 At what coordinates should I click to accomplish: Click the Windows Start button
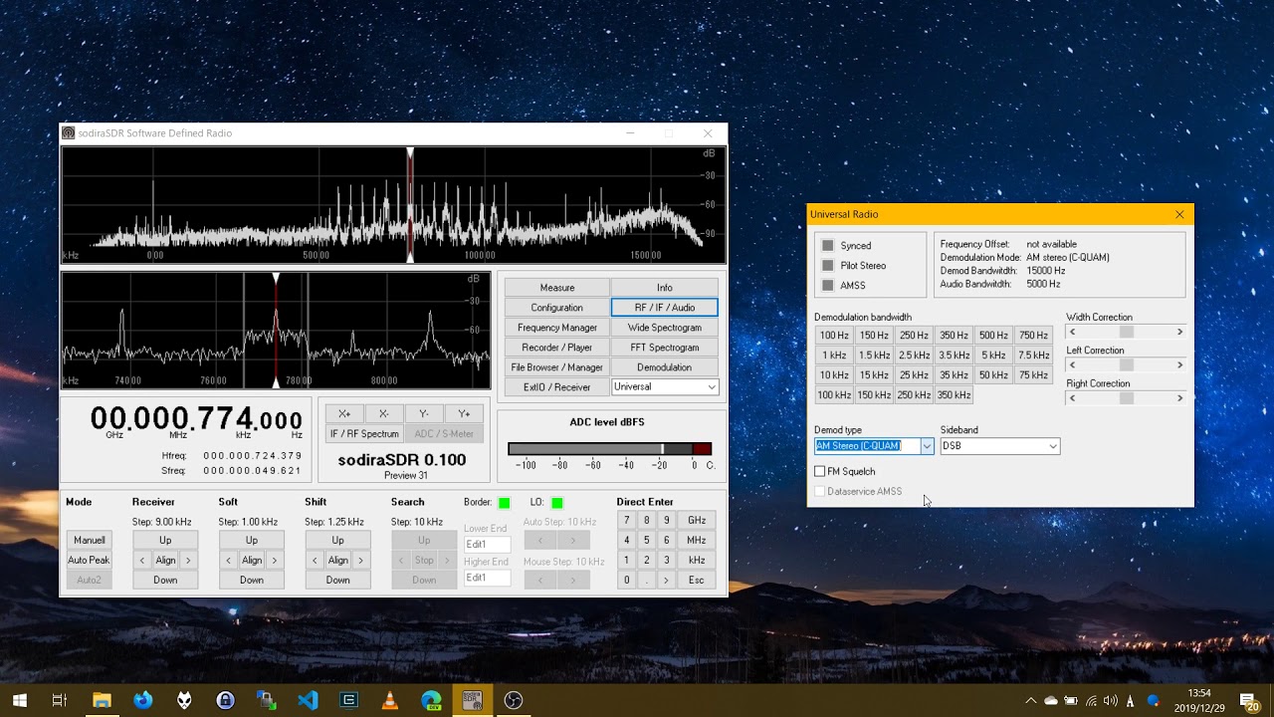[19, 700]
